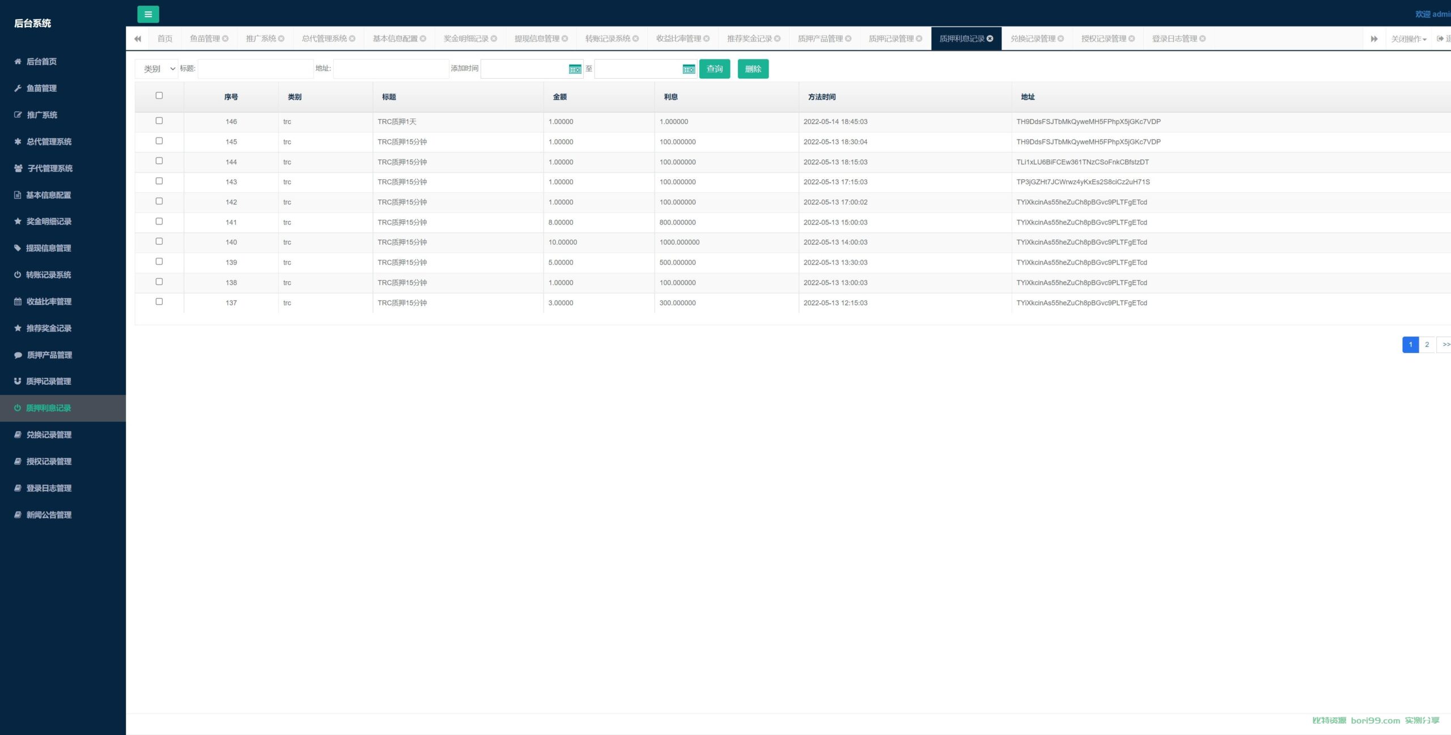
Task: Open 提现信息管理 in the sidebar
Action: [62, 248]
